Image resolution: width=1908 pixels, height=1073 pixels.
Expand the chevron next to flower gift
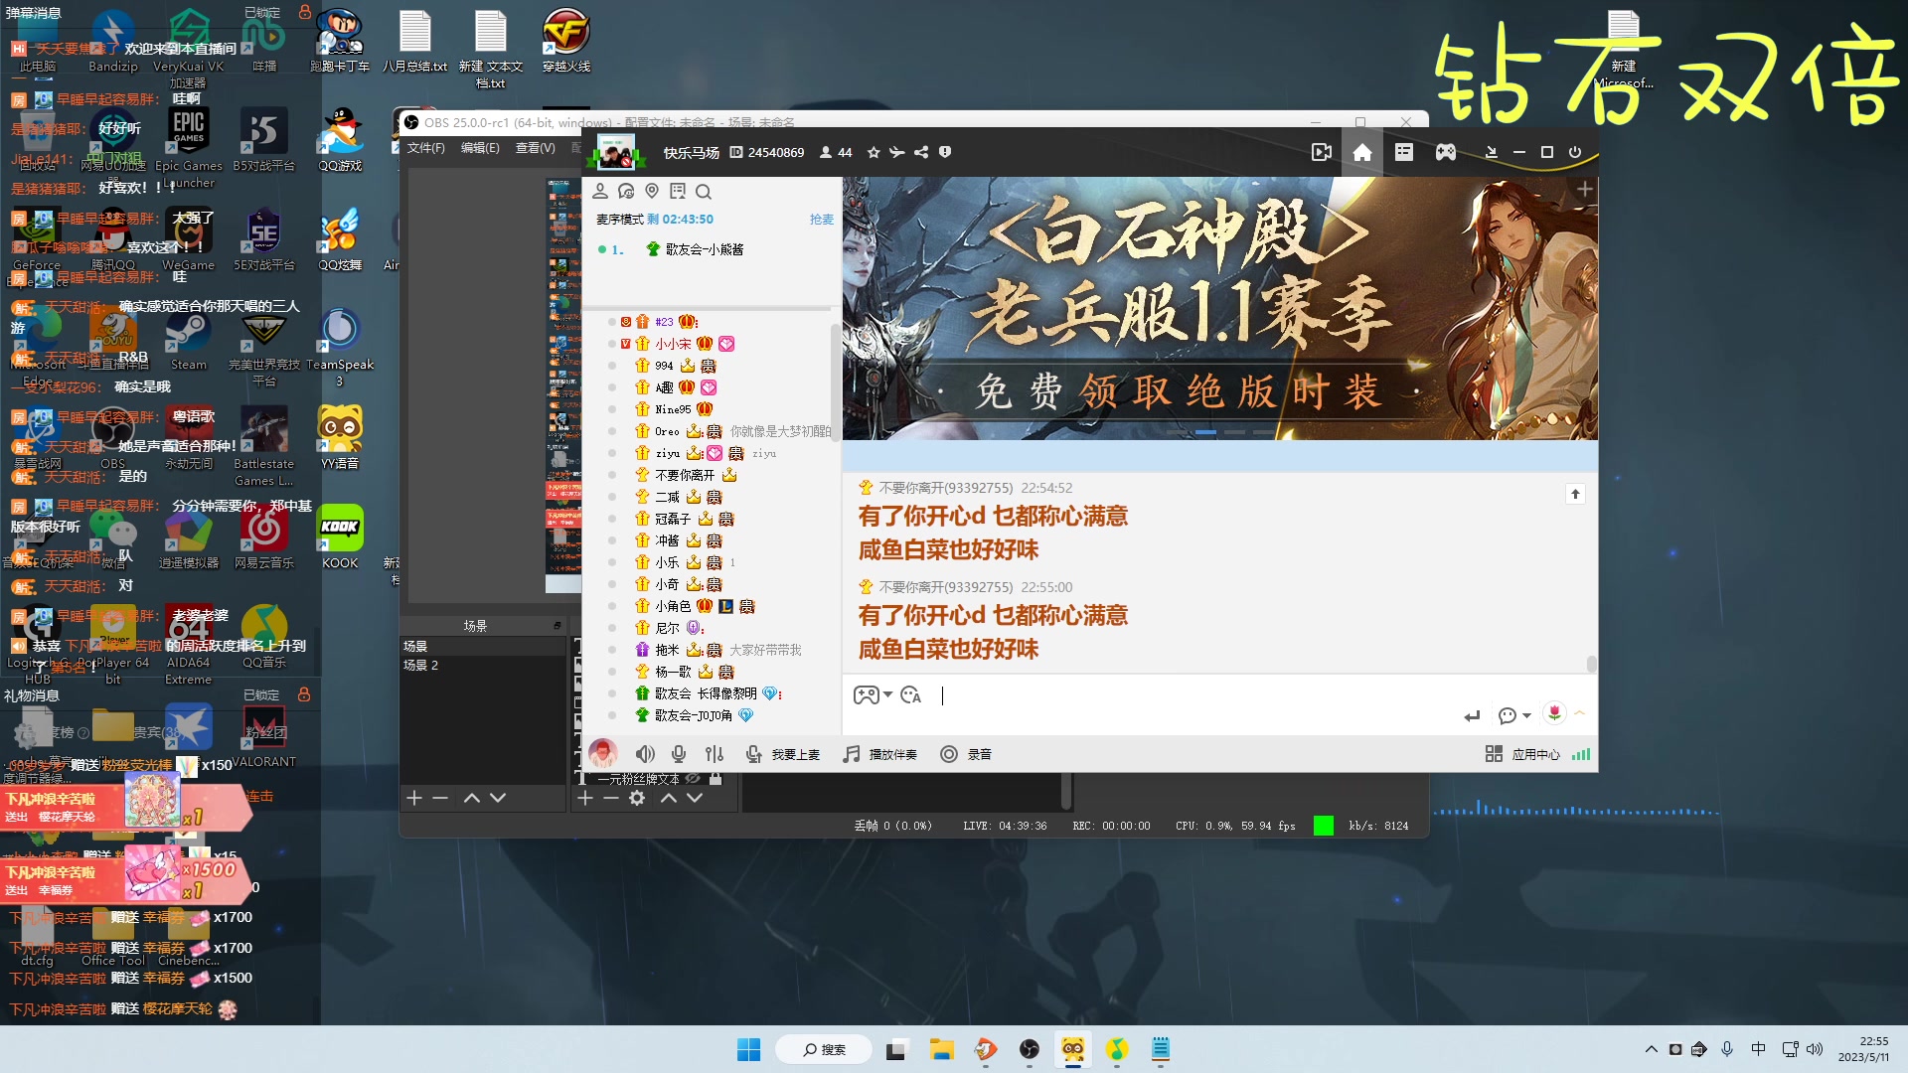point(1579,713)
